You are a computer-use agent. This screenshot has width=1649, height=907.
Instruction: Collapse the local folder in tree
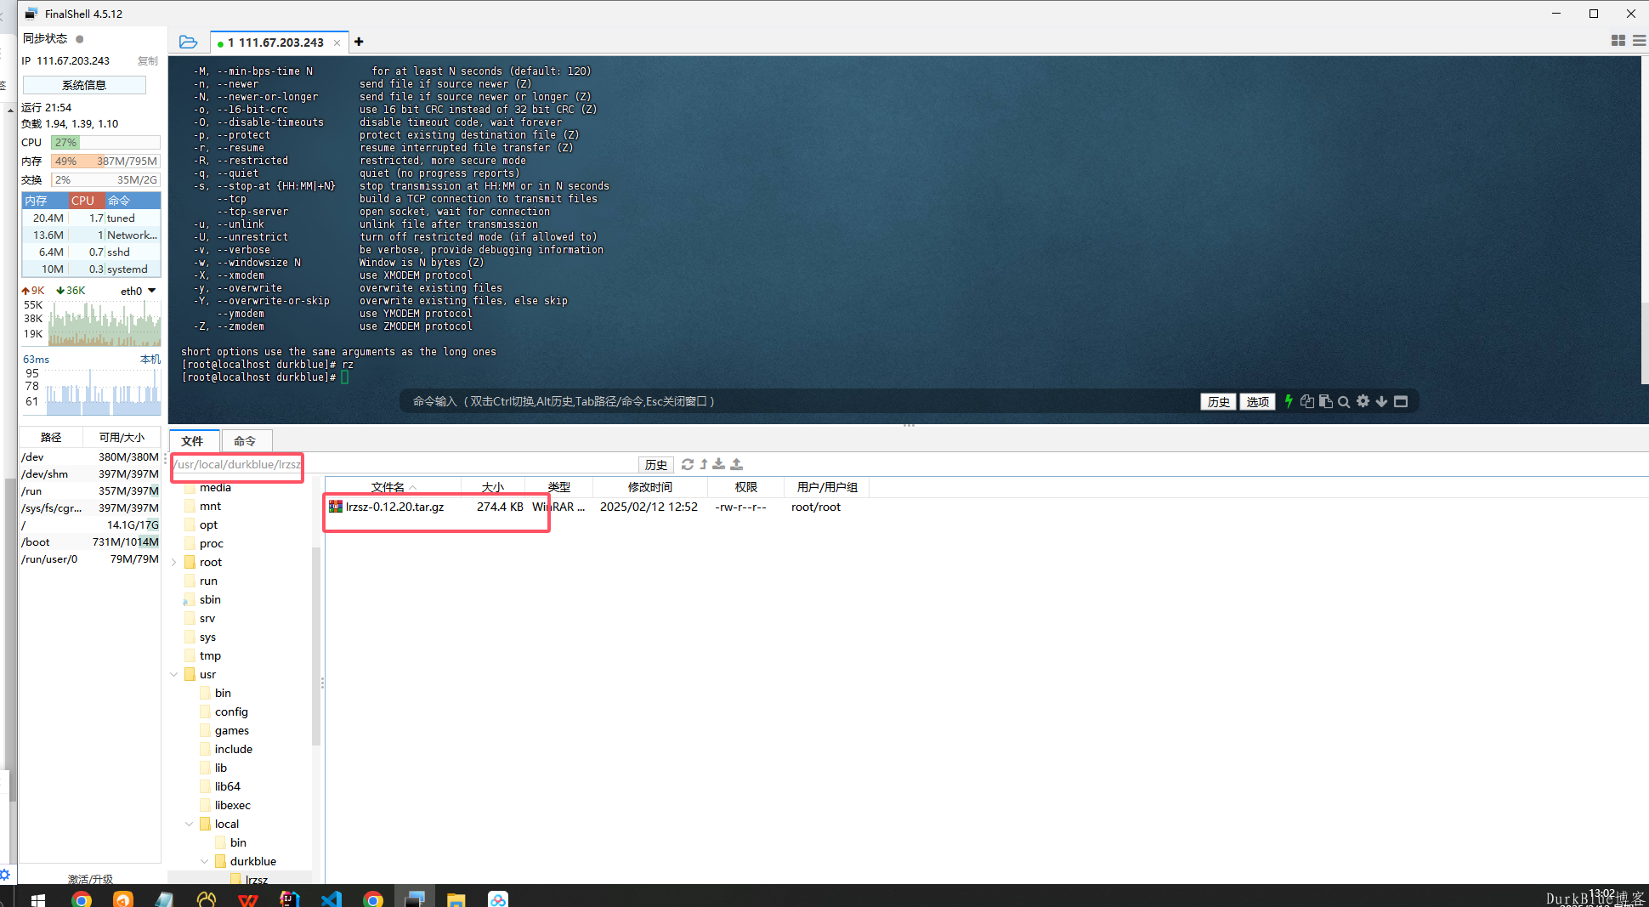point(189,824)
